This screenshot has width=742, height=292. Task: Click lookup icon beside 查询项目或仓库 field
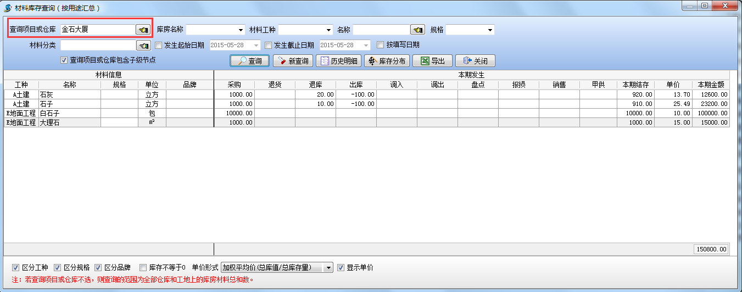143,30
